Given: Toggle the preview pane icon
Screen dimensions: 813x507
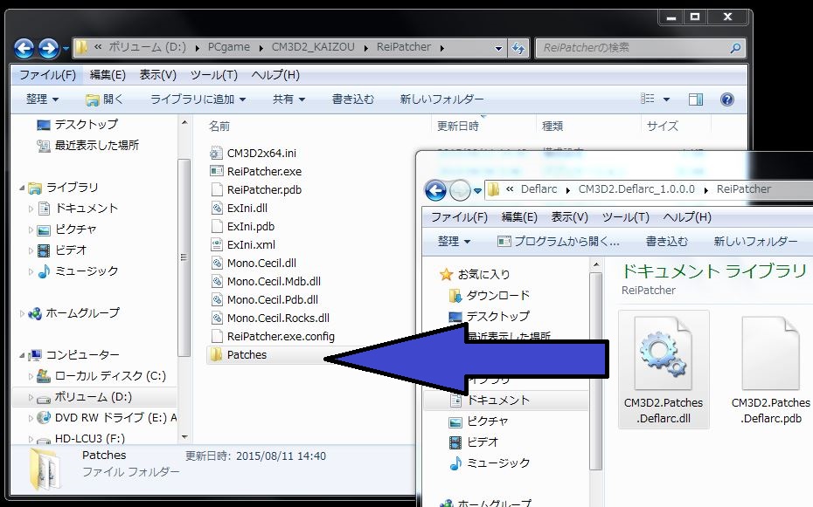Looking at the screenshot, I should [696, 99].
